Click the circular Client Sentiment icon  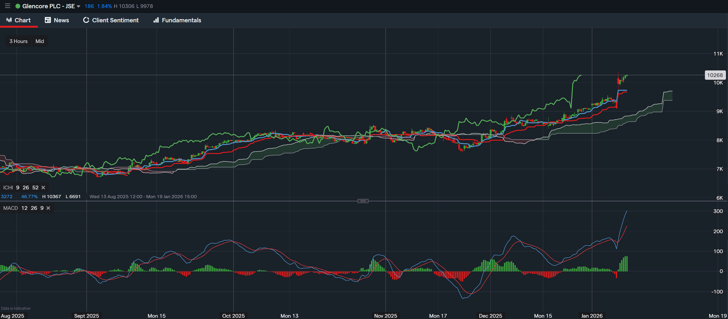(86, 20)
